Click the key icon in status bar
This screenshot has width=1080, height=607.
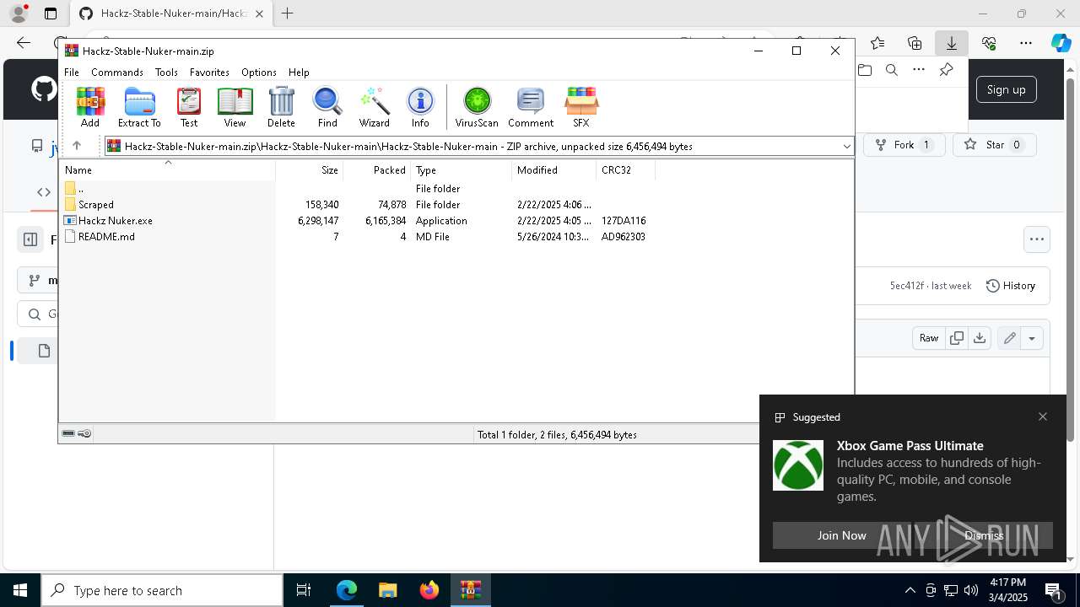(84, 433)
